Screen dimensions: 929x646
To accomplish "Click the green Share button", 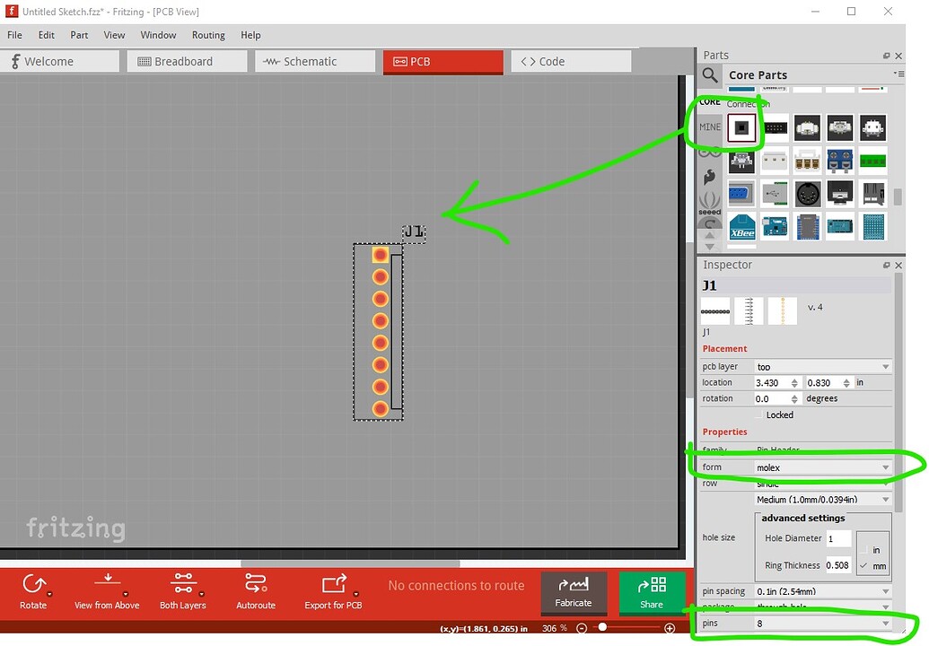I will coord(652,593).
